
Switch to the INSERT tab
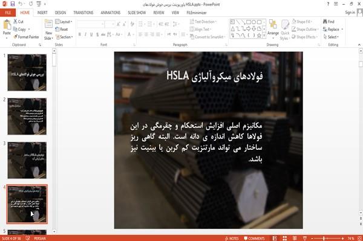pyautogui.click(x=42, y=13)
